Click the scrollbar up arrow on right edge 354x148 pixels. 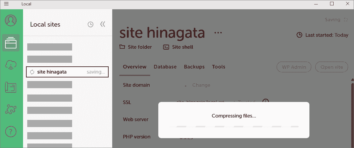[x=353, y=80]
